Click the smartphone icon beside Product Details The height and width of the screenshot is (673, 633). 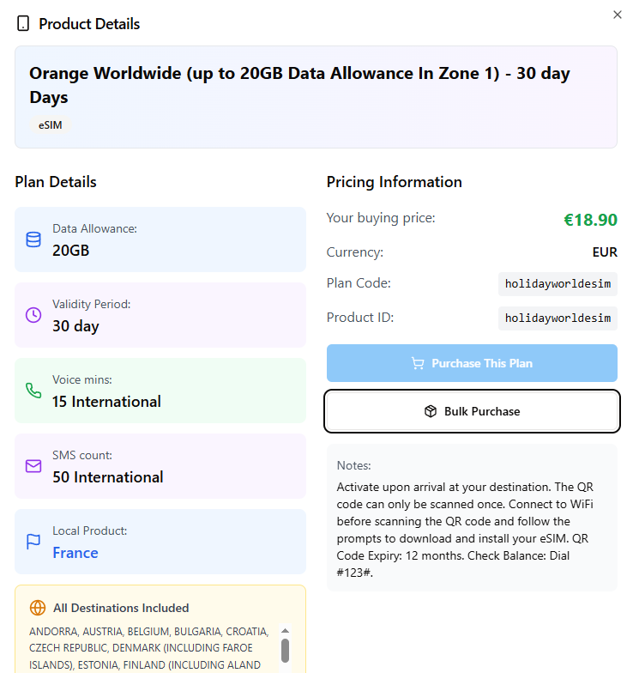(23, 24)
